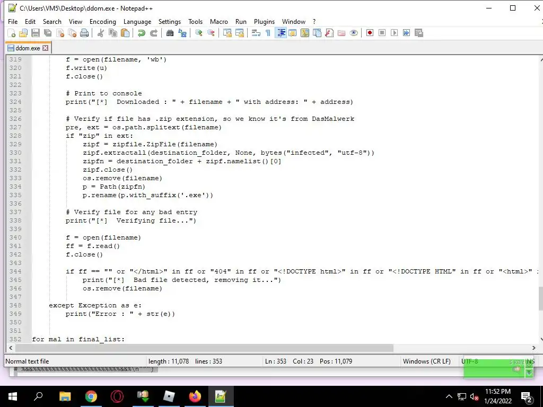
Task: Start macro recording red dot
Action: (370, 33)
